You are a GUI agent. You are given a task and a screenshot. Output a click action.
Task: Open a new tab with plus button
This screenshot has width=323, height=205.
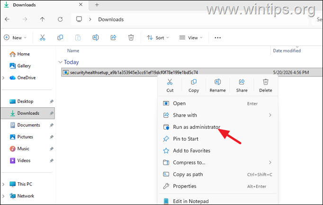pyautogui.click(x=97, y=5)
